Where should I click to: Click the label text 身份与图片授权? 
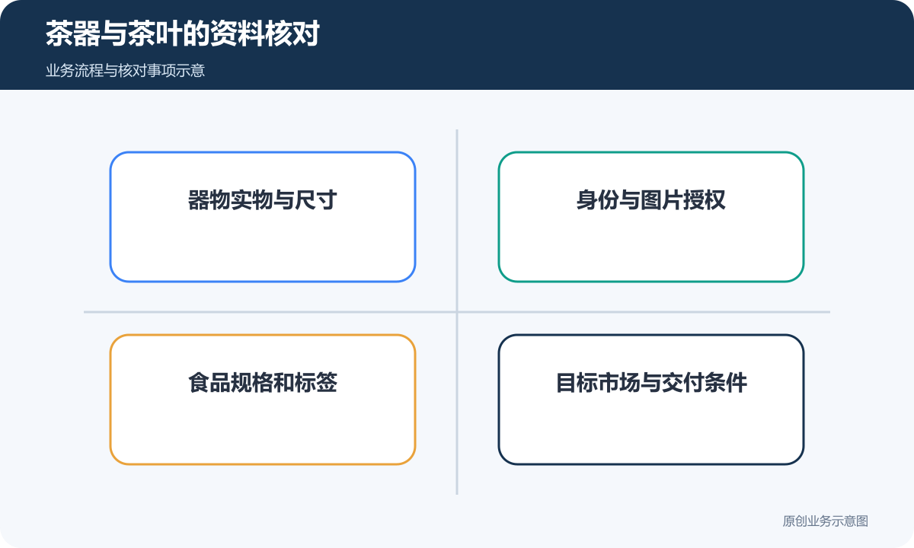coord(651,200)
